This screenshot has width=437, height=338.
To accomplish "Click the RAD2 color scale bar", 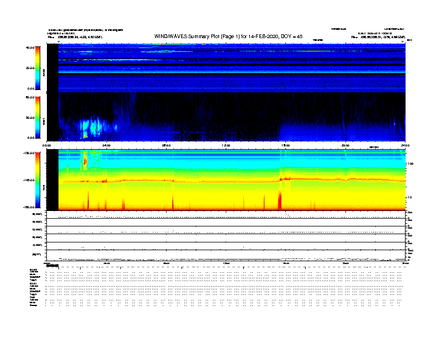I will [x=38, y=68].
